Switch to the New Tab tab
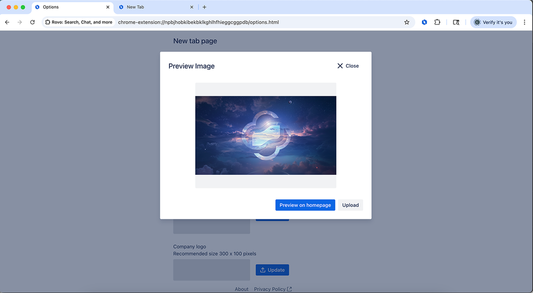The width and height of the screenshot is (533, 293). [x=156, y=7]
